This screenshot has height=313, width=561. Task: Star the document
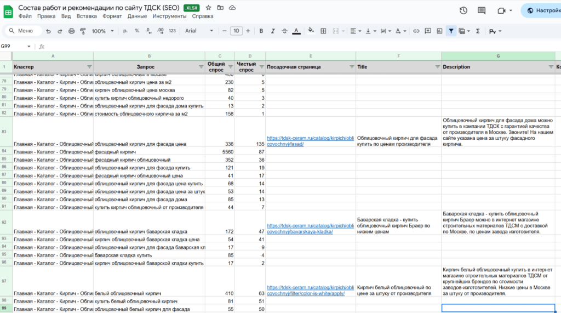coord(208,8)
